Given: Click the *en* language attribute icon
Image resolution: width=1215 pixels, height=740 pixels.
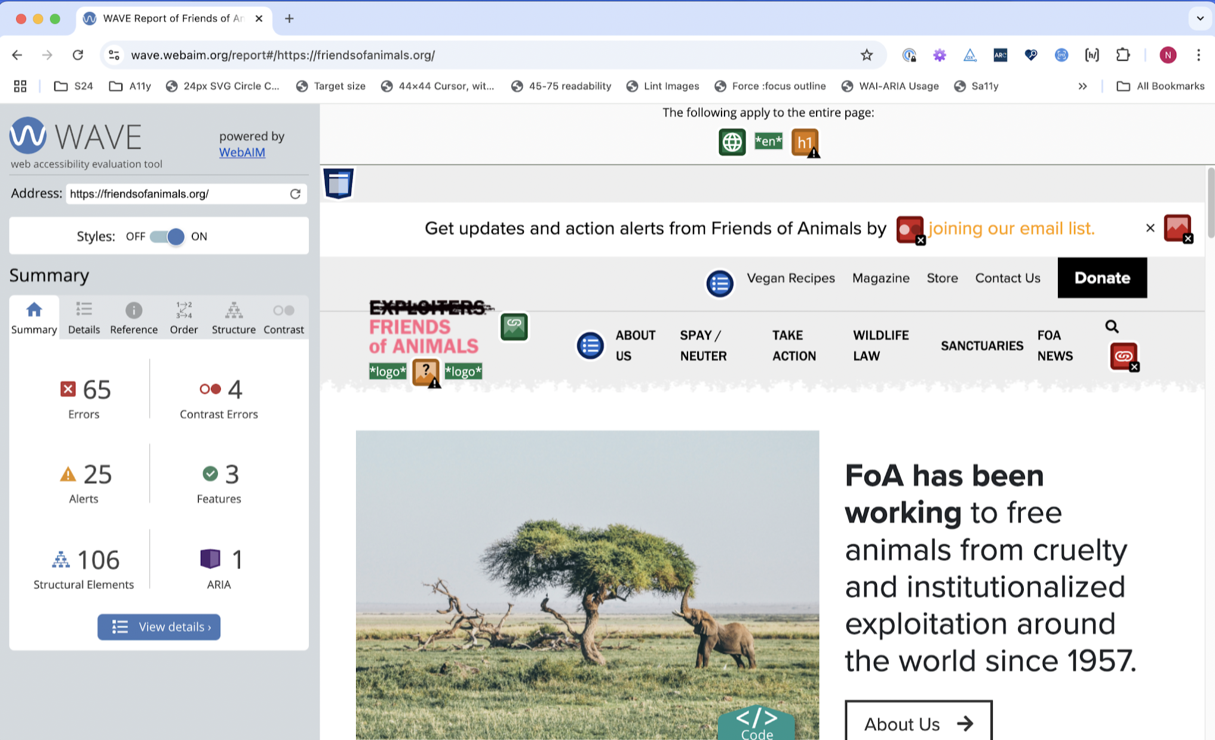Looking at the screenshot, I should coord(768,142).
